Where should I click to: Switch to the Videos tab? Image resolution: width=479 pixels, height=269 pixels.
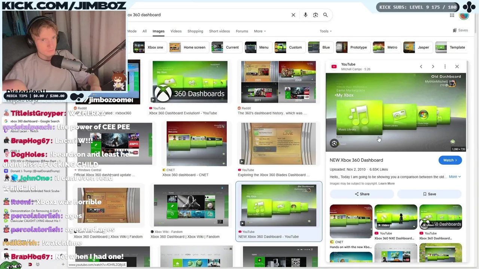[x=176, y=31]
